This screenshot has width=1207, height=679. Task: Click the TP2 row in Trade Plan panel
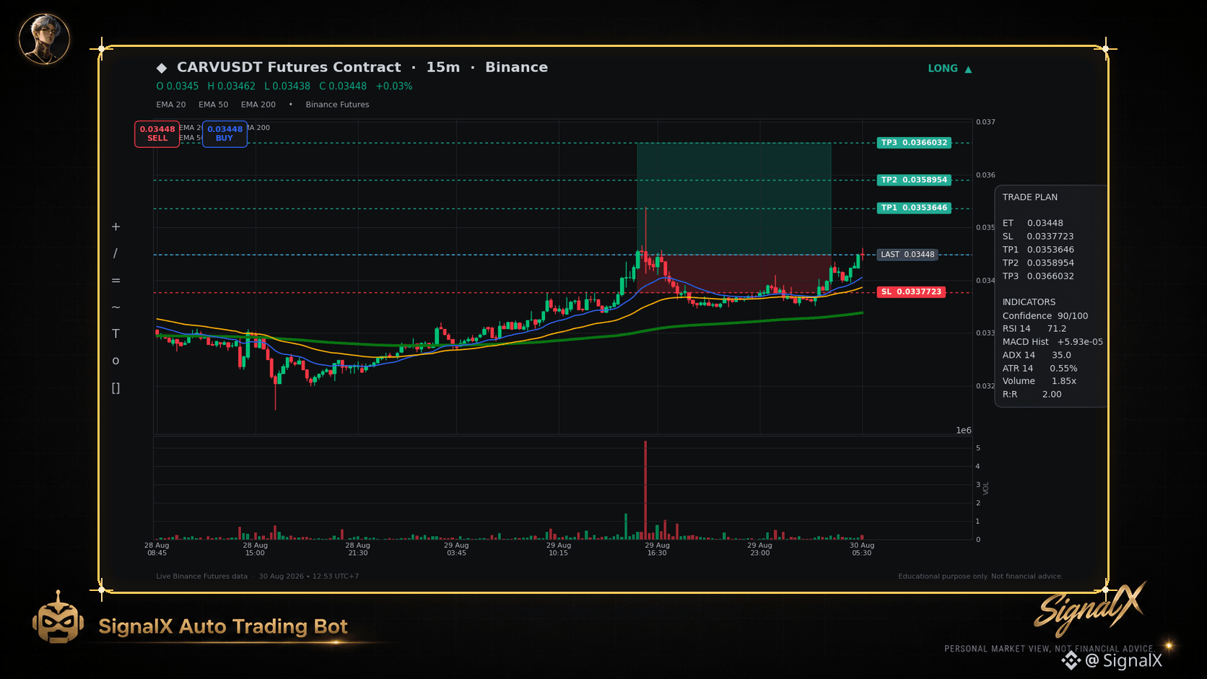pos(1038,263)
